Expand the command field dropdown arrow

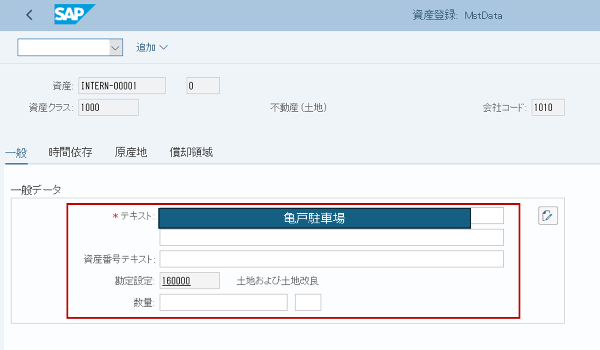[x=116, y=48]
